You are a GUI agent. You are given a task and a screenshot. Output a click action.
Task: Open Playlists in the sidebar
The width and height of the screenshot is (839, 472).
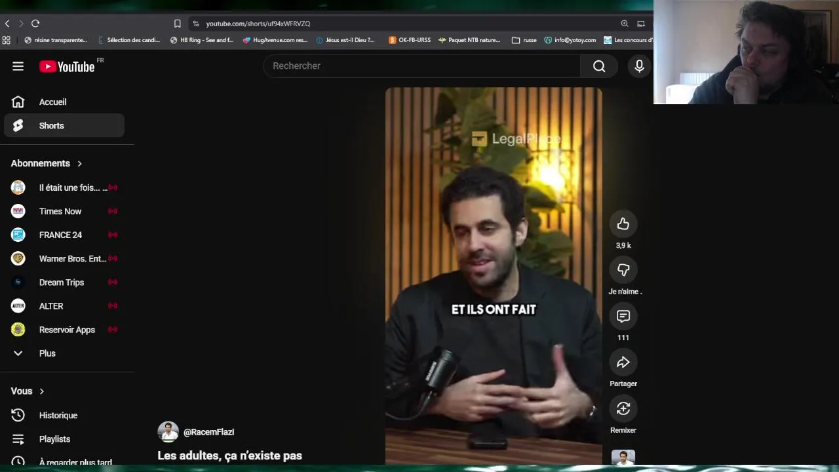[64, 439]
